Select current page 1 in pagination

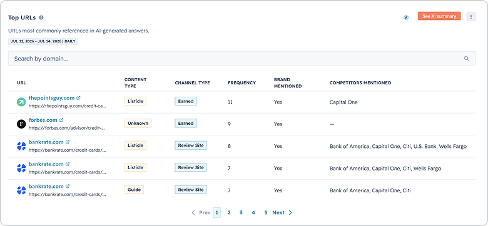pyautogui.click(x=216, y=213)
